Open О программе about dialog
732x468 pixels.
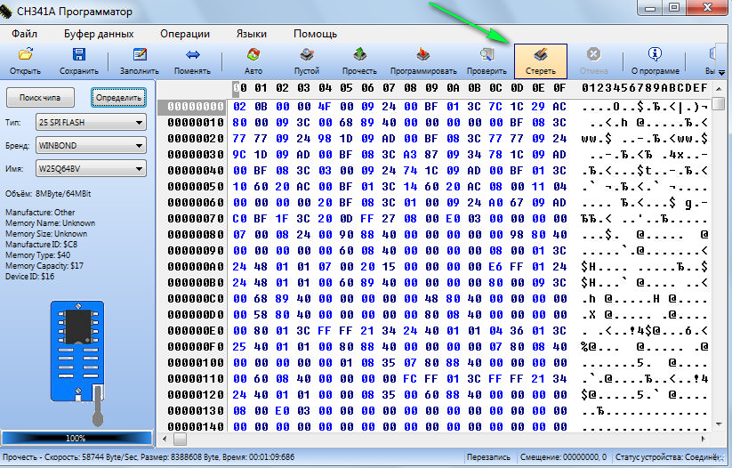click(x=655, y=61)
